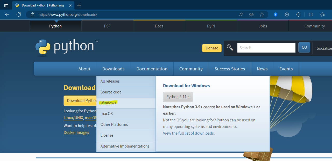Click the round extension icon beside Bitwarden
The image size is (332, 161).
coord(287,14)
